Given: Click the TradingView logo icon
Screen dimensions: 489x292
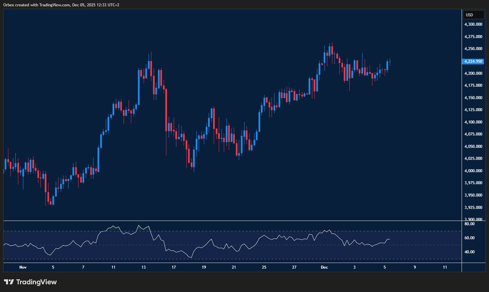Looking at the screenshot, I should (9, 282).
